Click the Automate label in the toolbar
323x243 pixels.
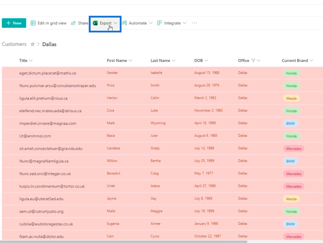(138, 23)
